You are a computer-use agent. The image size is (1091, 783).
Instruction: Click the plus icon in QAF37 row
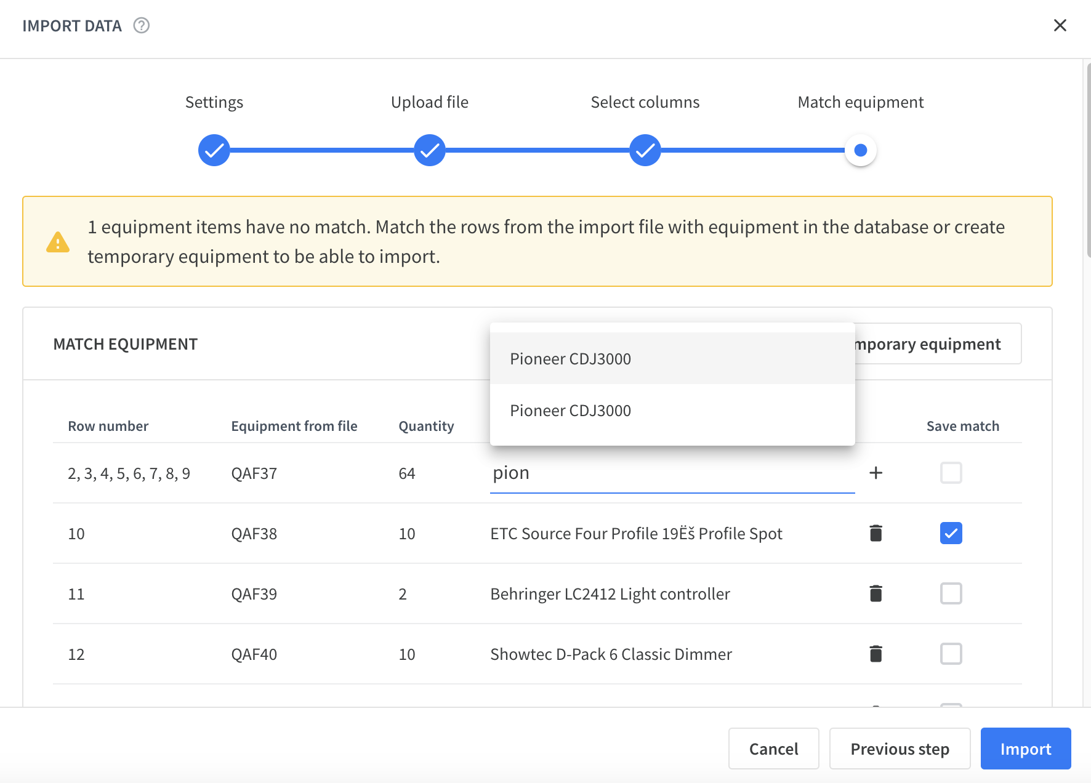pos(876,473)
